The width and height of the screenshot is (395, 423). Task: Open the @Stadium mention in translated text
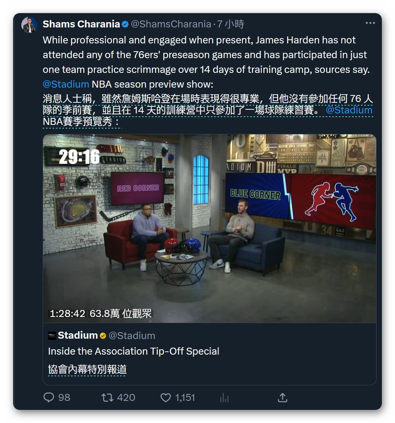349,110
